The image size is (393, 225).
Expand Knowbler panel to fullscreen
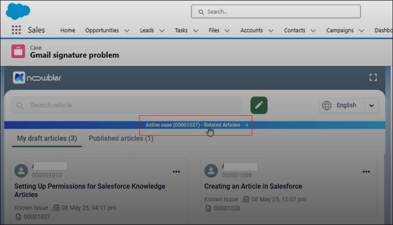pos(373,78)
